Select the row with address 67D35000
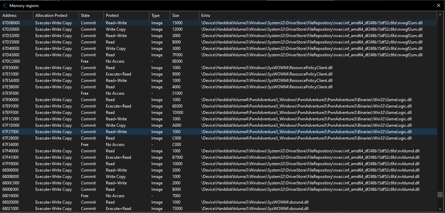Image resolution: width=445 pixels, height=213 pixels. tap(218, 42)
